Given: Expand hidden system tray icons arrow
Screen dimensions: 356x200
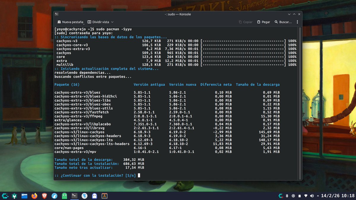Looking at the screenshot, I should tap(318, 196).
